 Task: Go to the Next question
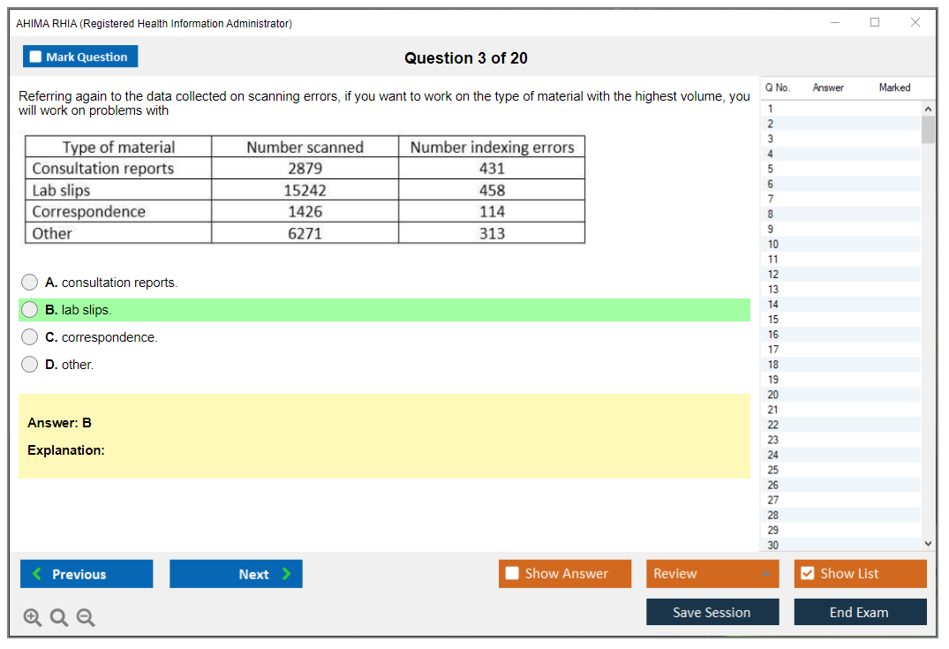(236, 574)
